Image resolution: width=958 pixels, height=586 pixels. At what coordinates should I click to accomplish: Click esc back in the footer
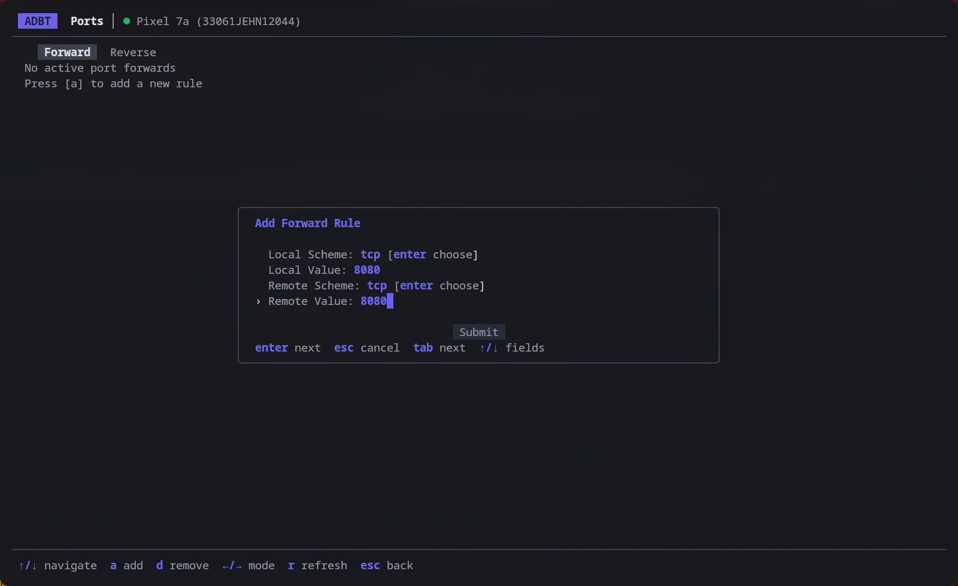387,566
